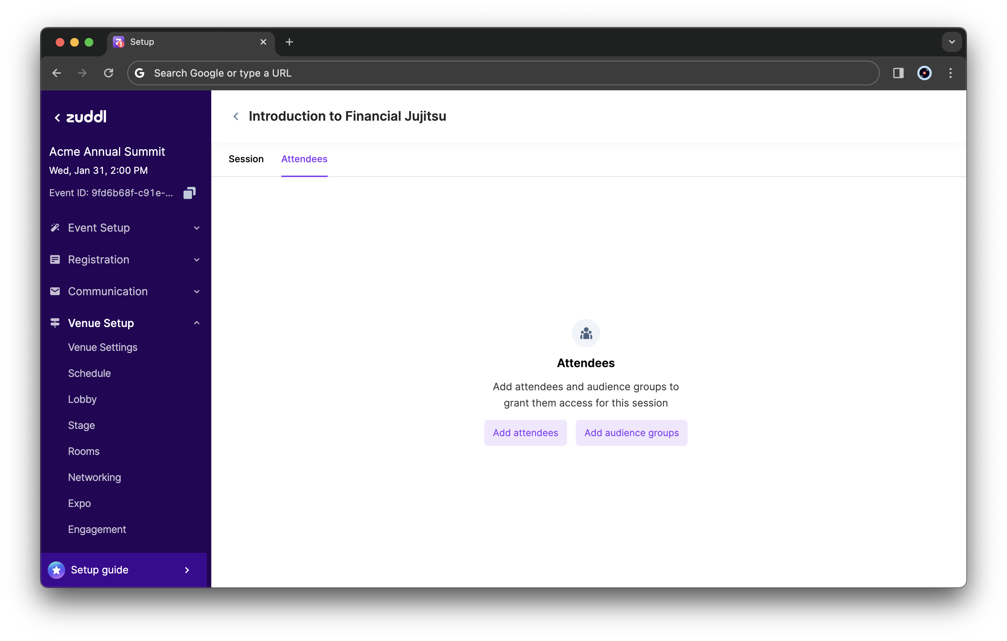Select the Attendees tab
Screen dimensions: 1007x641
304,158
